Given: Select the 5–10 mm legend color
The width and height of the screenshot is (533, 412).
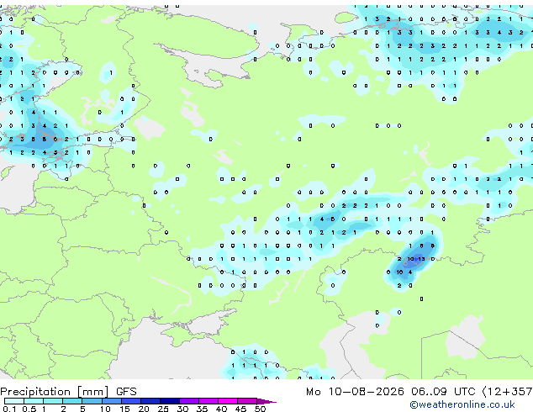Looking at the screenshot, I should [x=92, y=401].
